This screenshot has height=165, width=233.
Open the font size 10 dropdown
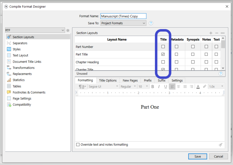click(x=143, y=87)
